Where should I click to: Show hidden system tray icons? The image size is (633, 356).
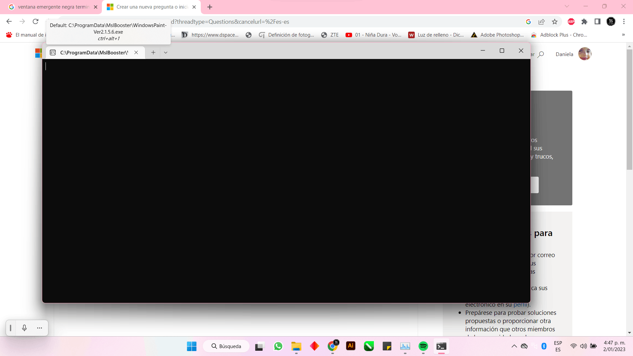[514, 346]
